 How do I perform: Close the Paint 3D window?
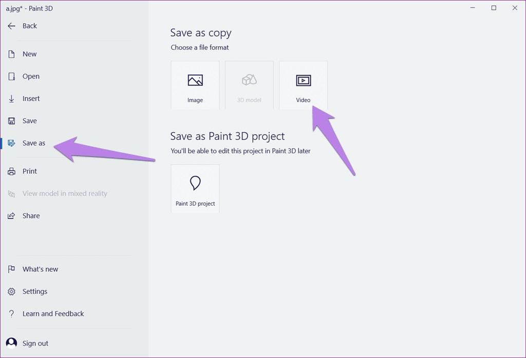[x=515, y=8]
